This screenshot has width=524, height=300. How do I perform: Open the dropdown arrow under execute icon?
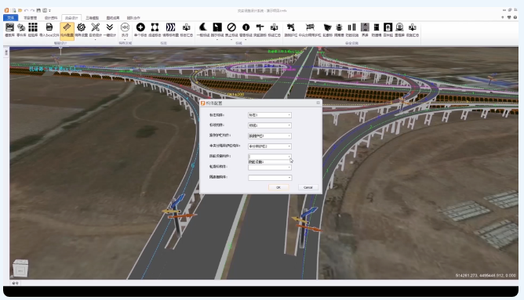tap(125, 39)
